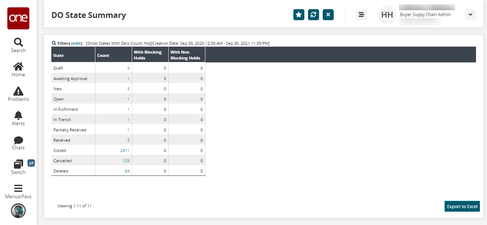Click the filters edit link

tap(77, 43)
